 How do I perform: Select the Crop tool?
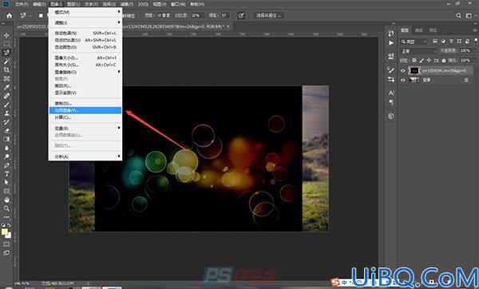click(6, 70)
